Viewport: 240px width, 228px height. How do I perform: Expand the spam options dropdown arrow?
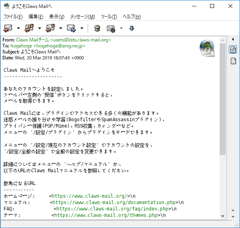click(x=121, y=28)
